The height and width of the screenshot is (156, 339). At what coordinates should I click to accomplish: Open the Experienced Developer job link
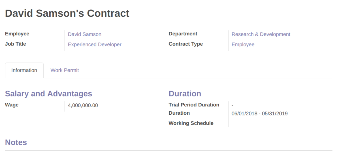pyautogui.click(x=95, y=44)
